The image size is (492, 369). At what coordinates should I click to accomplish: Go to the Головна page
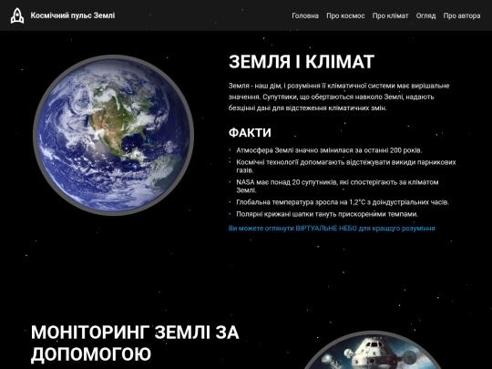[x=305, y=15]
